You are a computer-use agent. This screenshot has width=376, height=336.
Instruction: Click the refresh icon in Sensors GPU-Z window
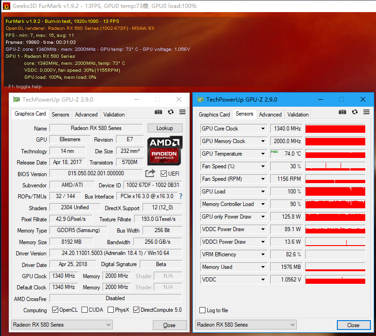(355, 112)
